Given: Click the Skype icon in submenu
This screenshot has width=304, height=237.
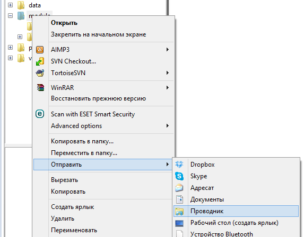Looking at the screenshot, I should coord(179,176).
